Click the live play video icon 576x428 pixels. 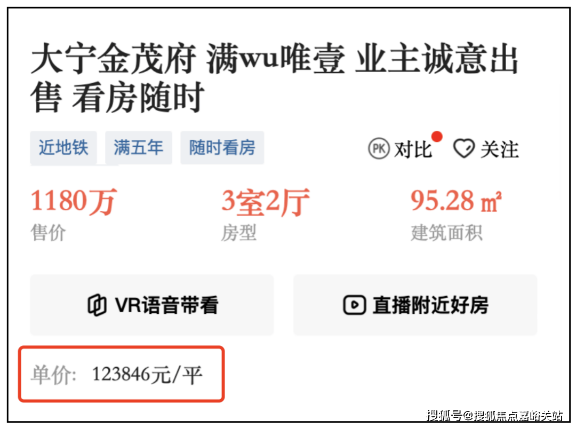pyautogui.click(x=355, y=305)
